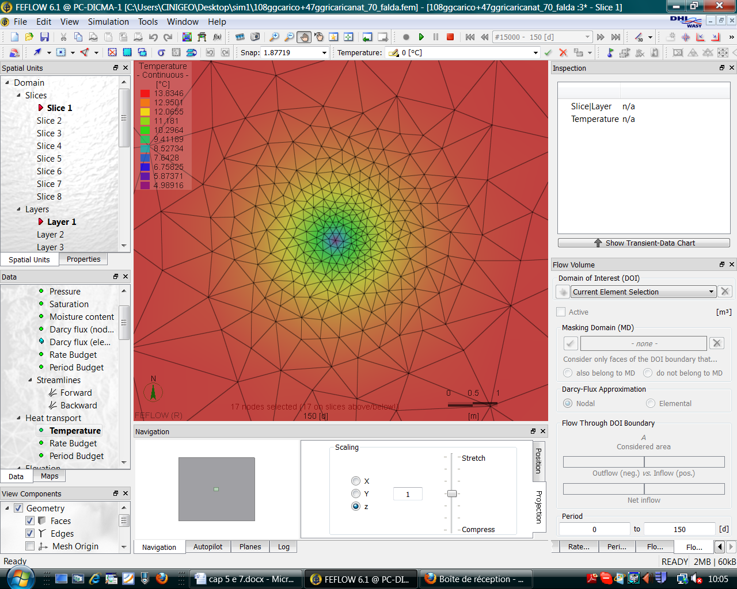Click the Redo arrow icon
The width and height of the screenshot is (737, 589).
click(168, 37)
